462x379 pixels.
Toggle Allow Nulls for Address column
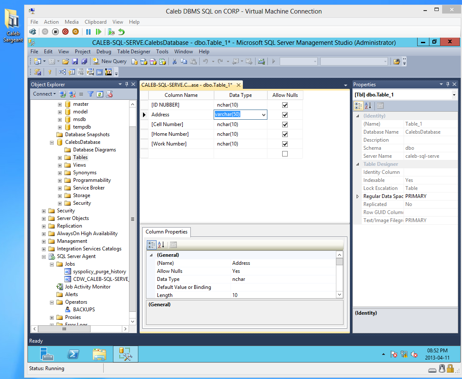[x=285, y=115]
